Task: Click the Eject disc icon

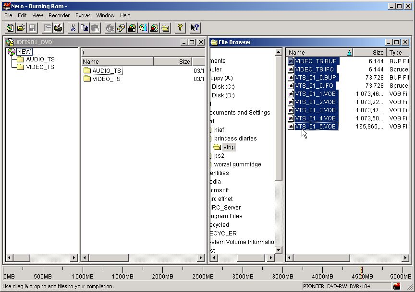Action: click(x=154, y=28)
